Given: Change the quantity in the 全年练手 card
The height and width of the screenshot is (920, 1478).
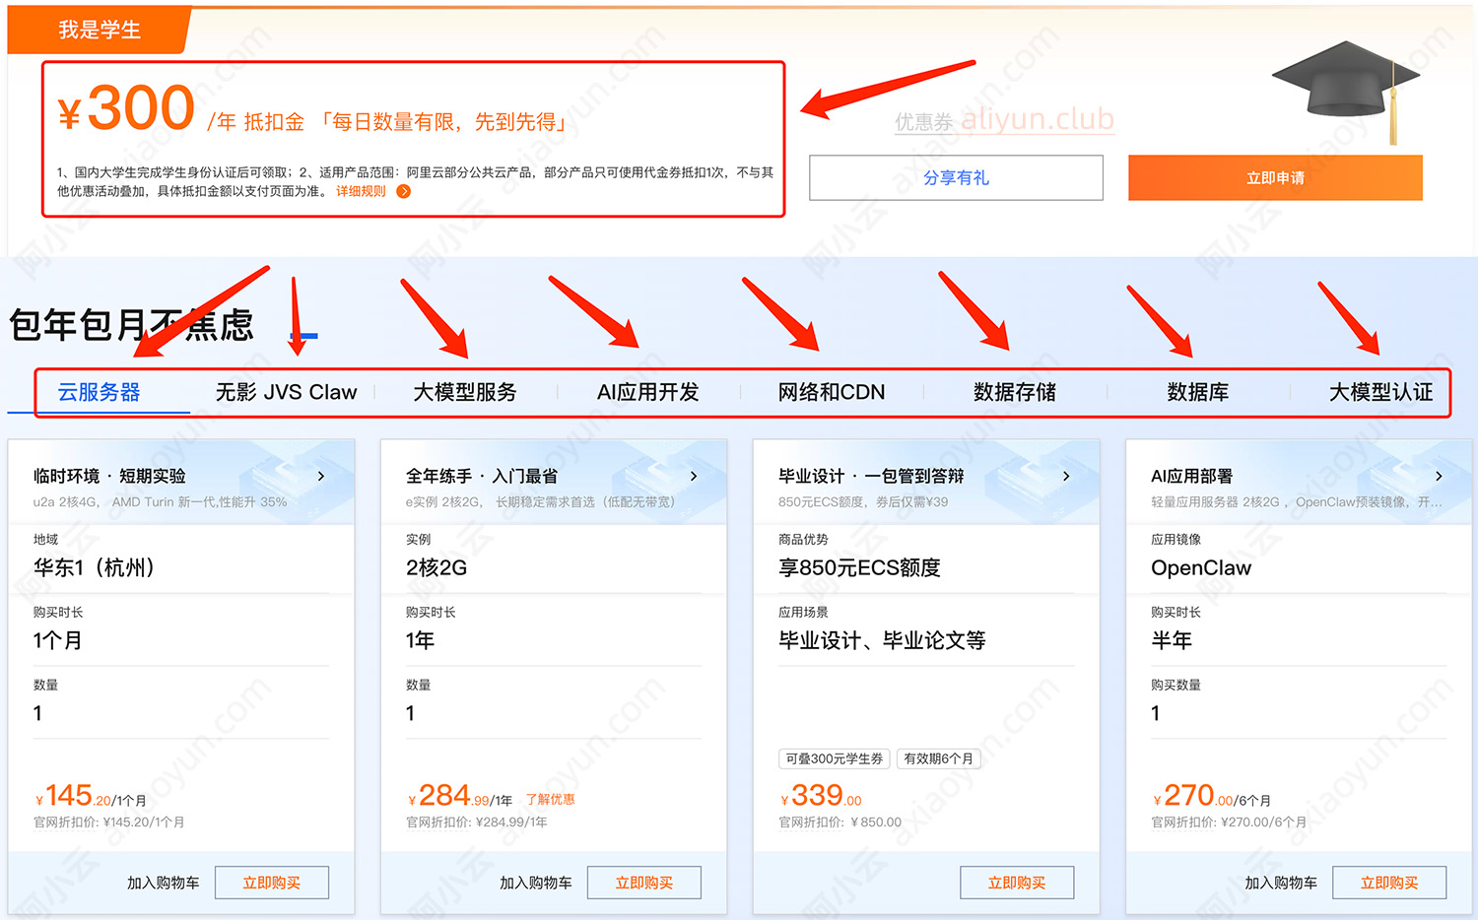Looking at the screenshot, I should click(x=554, y=713).
